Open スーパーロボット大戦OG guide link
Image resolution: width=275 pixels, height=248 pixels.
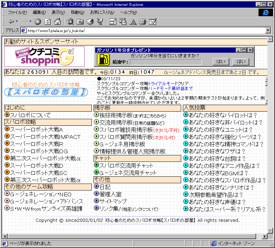39,151
